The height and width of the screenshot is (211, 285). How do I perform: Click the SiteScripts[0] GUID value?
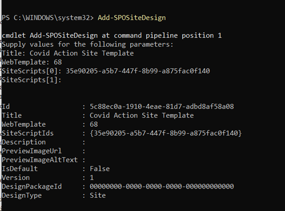tap(138, 71)
